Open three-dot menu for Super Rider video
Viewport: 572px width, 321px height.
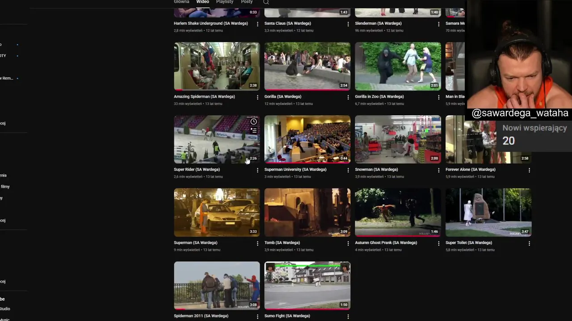click(x=257, y=170)
